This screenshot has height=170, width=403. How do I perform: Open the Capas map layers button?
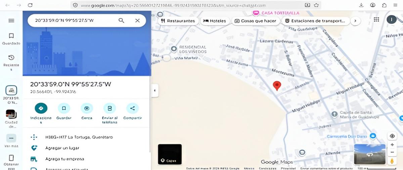click(170, 154)
